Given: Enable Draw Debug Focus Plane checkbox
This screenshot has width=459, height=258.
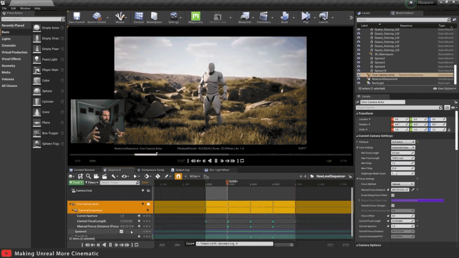Looking at the screenshot, I should pyautogui.click(x=393, y=195).
